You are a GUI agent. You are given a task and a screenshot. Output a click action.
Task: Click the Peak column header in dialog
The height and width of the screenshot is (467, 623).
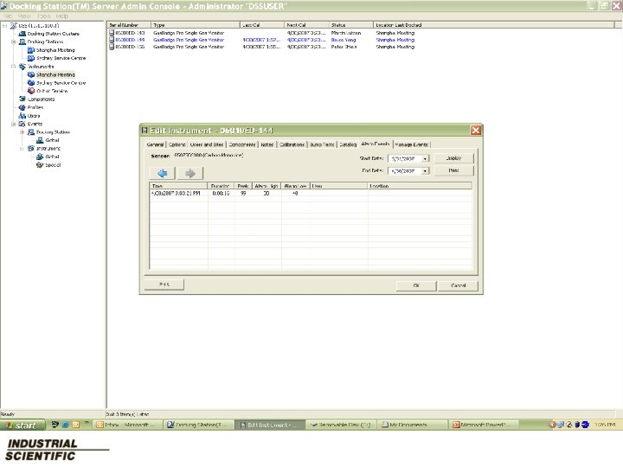243,186
